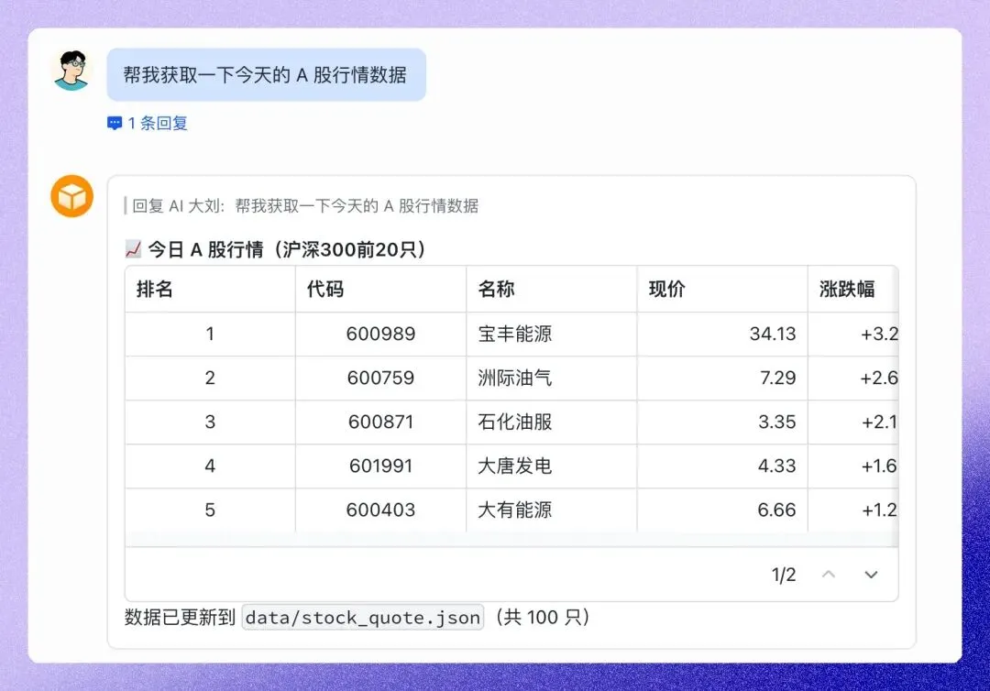Screen dimensions: 990x691
Task: Click the file path data/stock_quote.json
Action: [x=363, y=617]
